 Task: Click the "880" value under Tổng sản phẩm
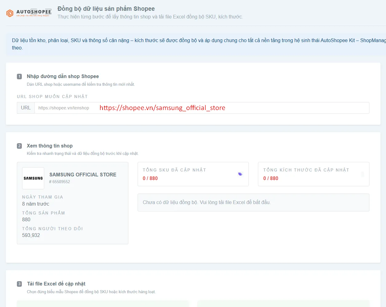[x=26, y=219]
